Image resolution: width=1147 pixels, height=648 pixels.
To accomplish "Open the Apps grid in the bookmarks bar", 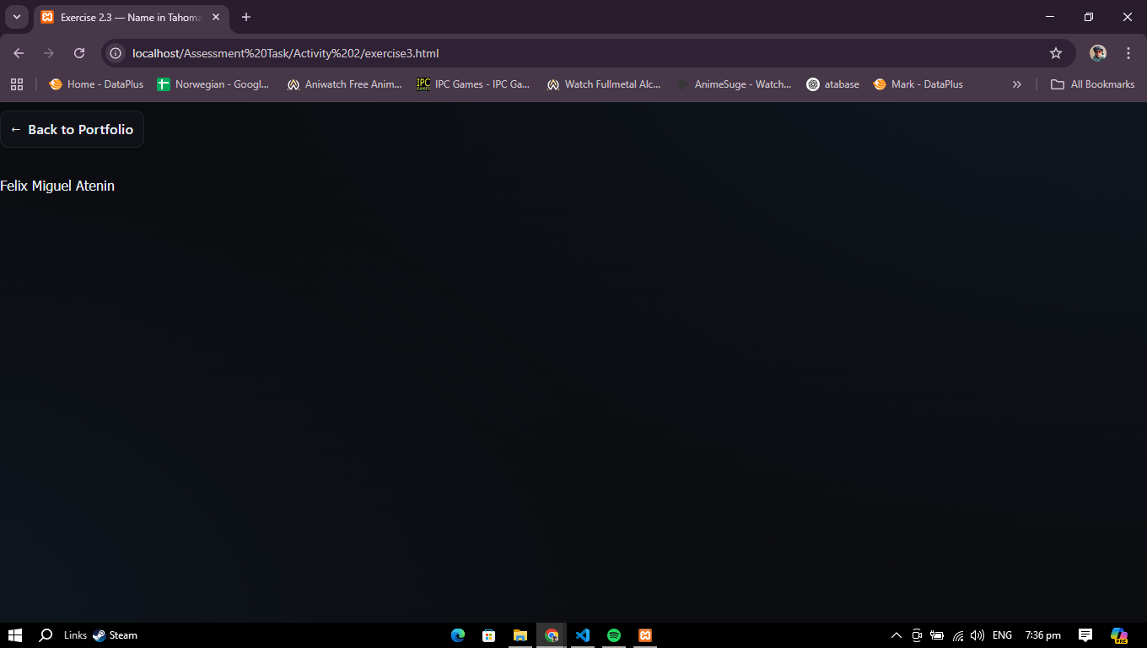I will [17, 84].
